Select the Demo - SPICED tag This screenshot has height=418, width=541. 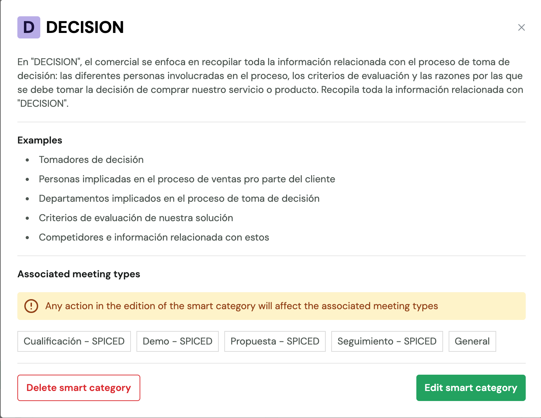[177, 341]
